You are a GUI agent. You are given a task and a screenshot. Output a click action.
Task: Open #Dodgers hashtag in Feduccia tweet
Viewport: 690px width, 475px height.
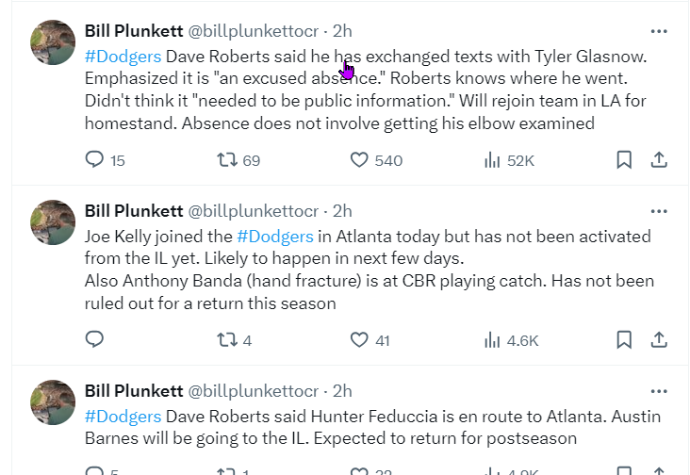coord(123,415)
